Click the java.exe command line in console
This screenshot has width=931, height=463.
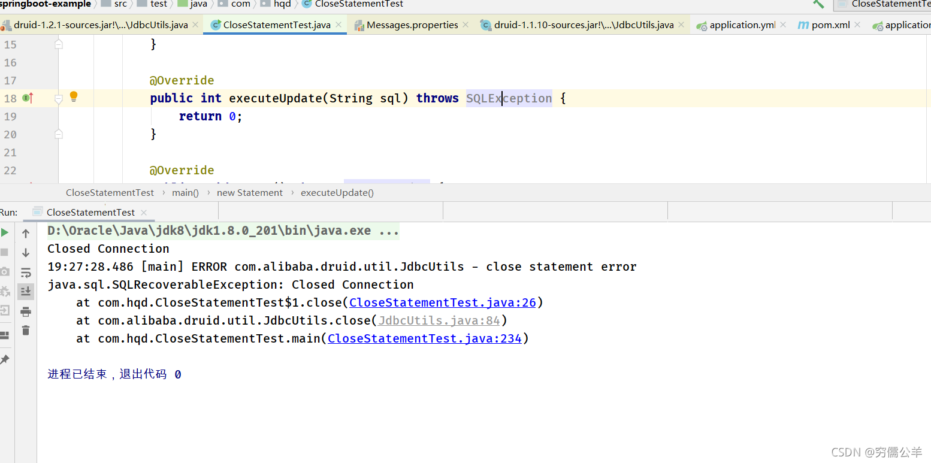click(x=223, y=231)
